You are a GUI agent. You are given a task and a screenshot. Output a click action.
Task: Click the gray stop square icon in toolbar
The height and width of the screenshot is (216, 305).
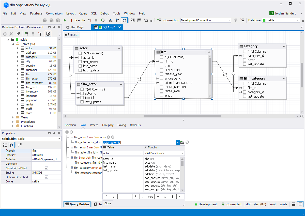pos(96,20)
